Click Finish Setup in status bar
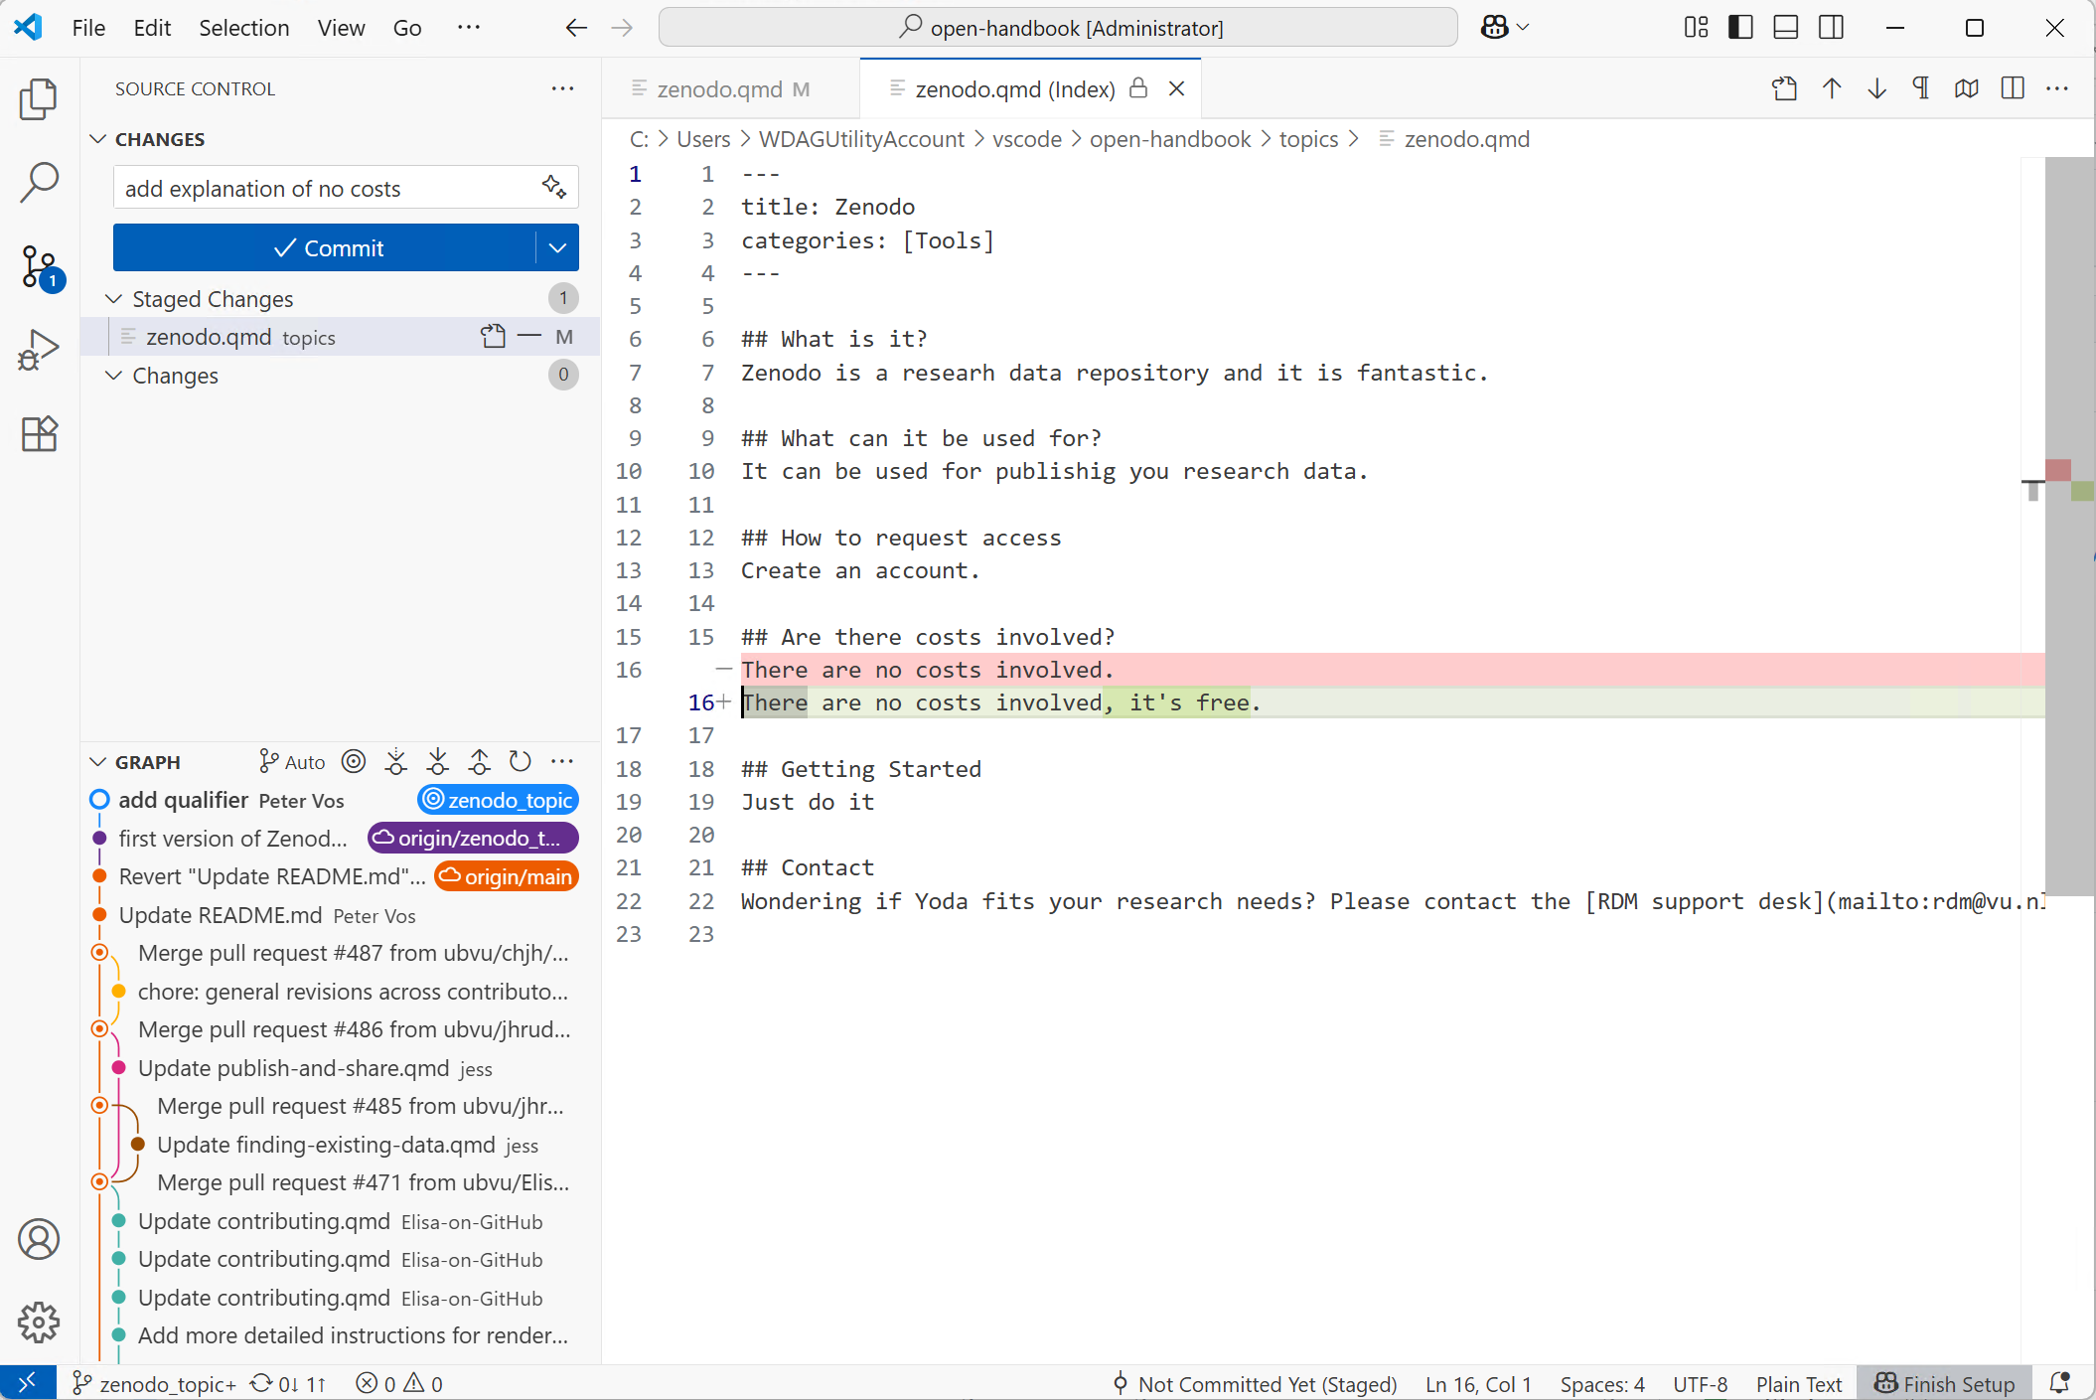The height and width of the screenshot is (1400, 2096). point(1944,1383)
